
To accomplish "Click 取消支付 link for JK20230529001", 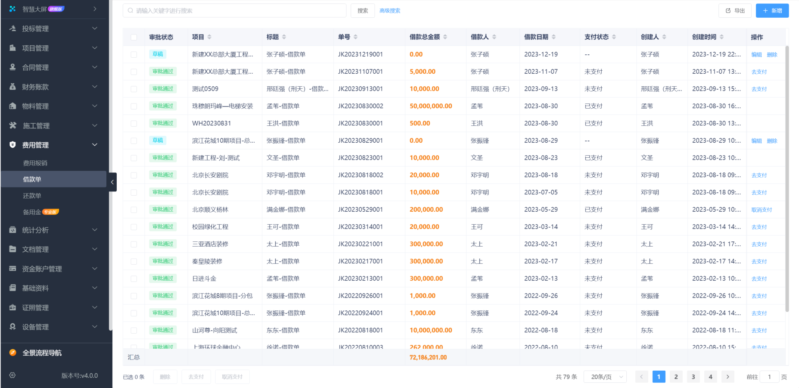I will pos(761,210).
